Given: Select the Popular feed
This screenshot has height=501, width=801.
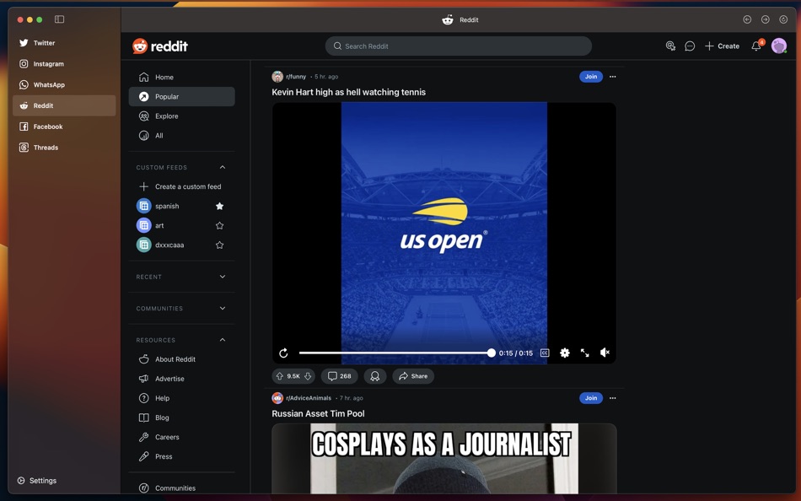Looking at the screenshot, I should (x=182, y=97).
